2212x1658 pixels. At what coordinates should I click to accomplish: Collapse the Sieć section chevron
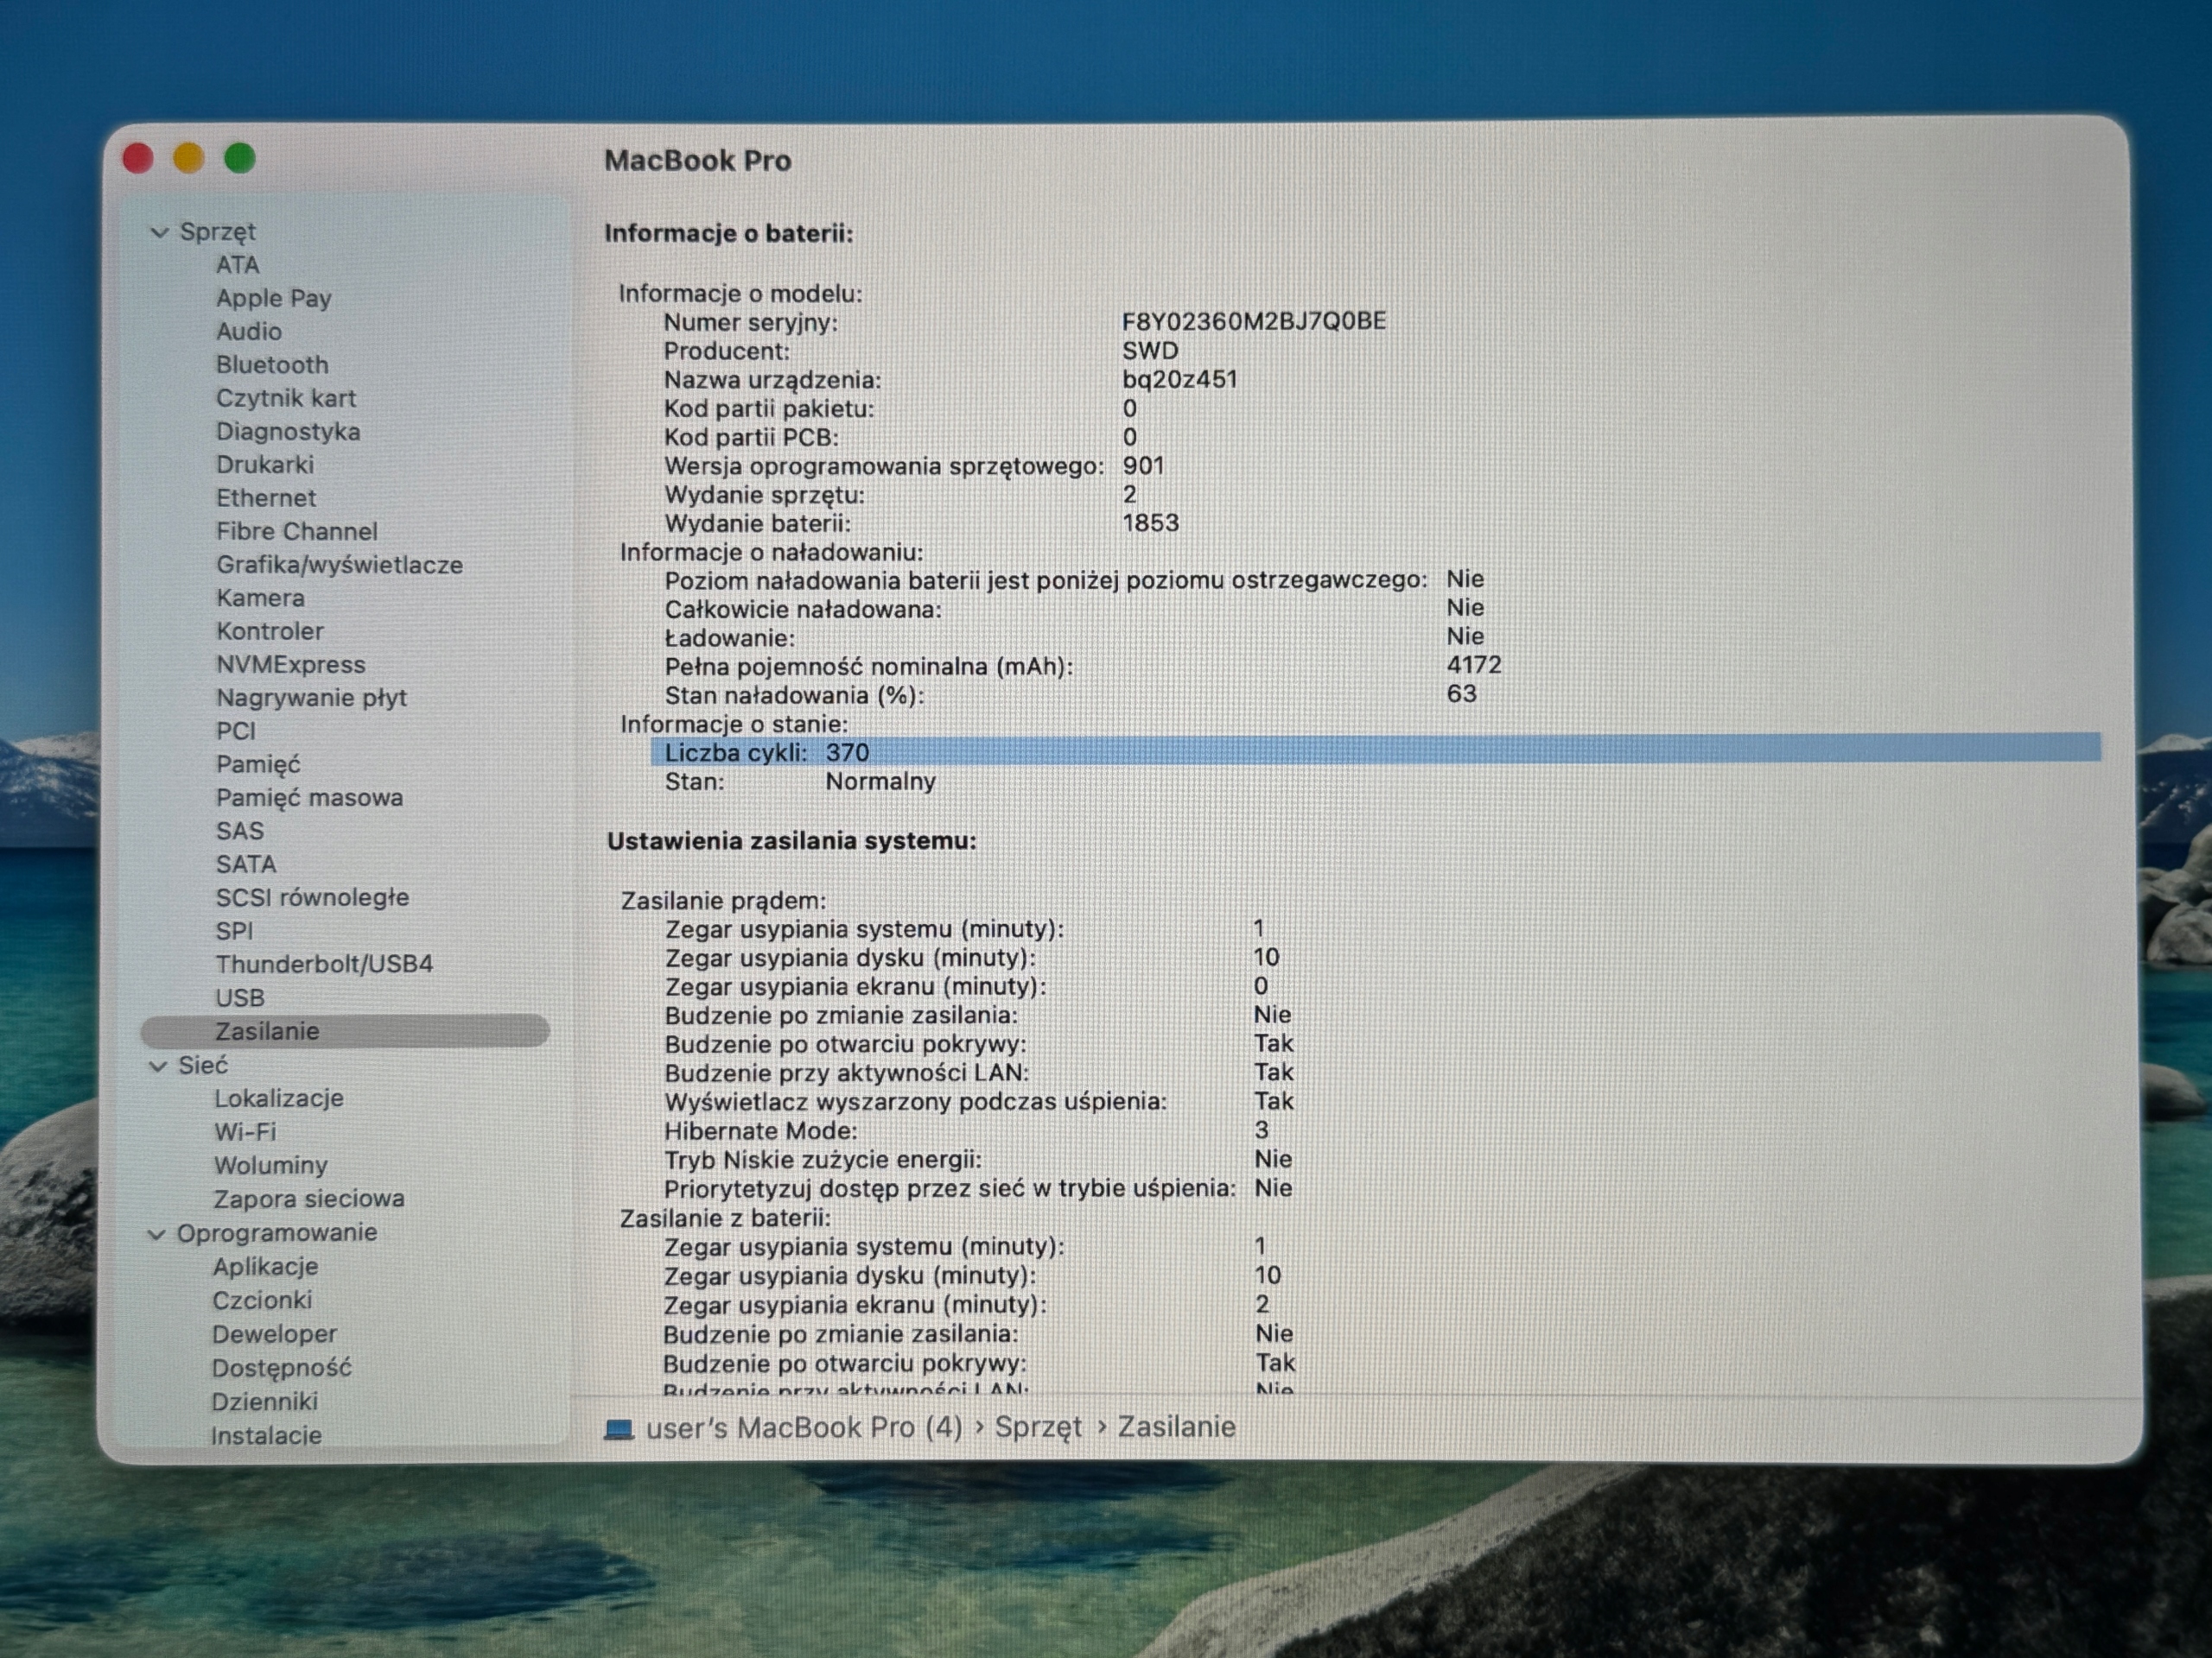coord(157,1066)
